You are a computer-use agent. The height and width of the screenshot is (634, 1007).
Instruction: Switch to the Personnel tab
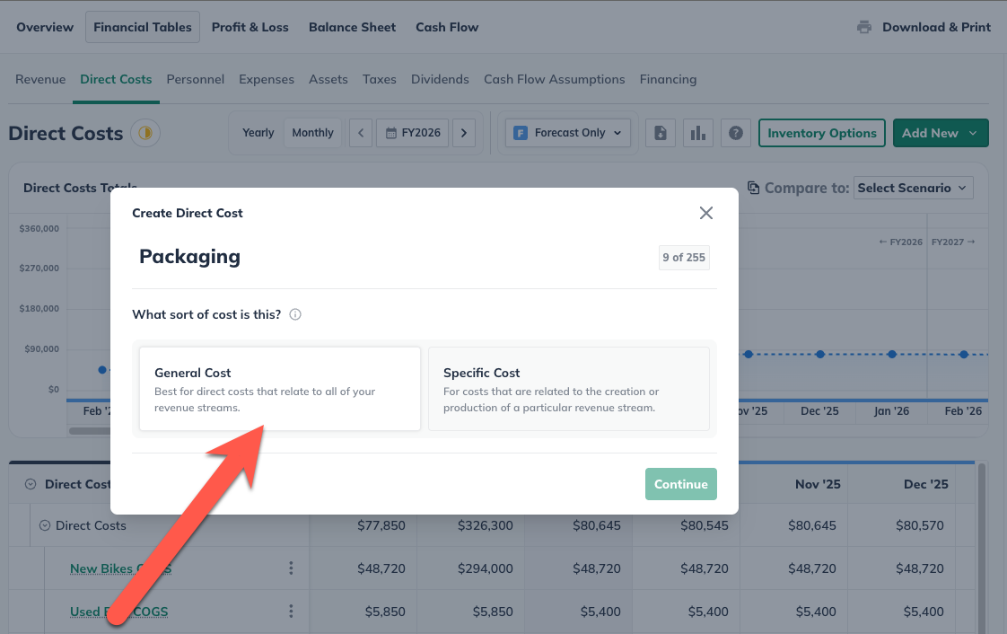(195, 79)
